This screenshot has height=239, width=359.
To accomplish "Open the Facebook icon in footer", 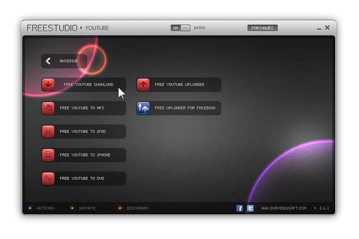I will pos(240,209).
